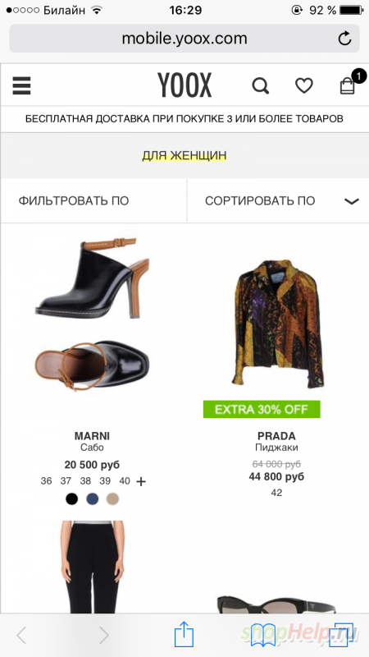
Task: Tap the search magnifier icon
Action: (260, 86)
